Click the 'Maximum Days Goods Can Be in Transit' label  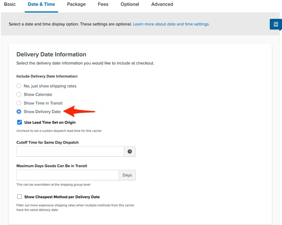[x=52, y=166]
